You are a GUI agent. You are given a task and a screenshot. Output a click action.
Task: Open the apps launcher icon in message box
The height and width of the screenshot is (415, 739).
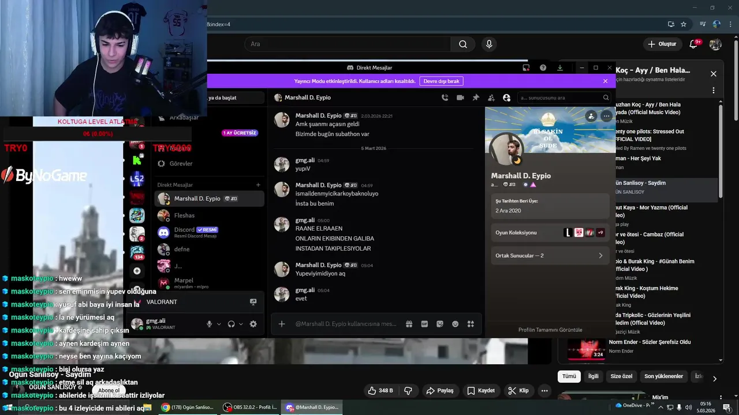coord(471,324)
